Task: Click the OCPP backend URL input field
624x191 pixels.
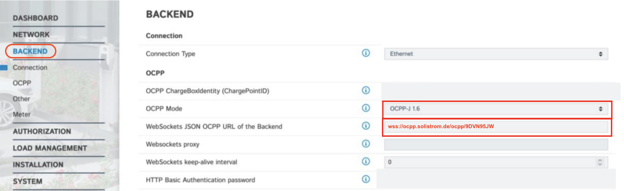Action: [496, 127]
